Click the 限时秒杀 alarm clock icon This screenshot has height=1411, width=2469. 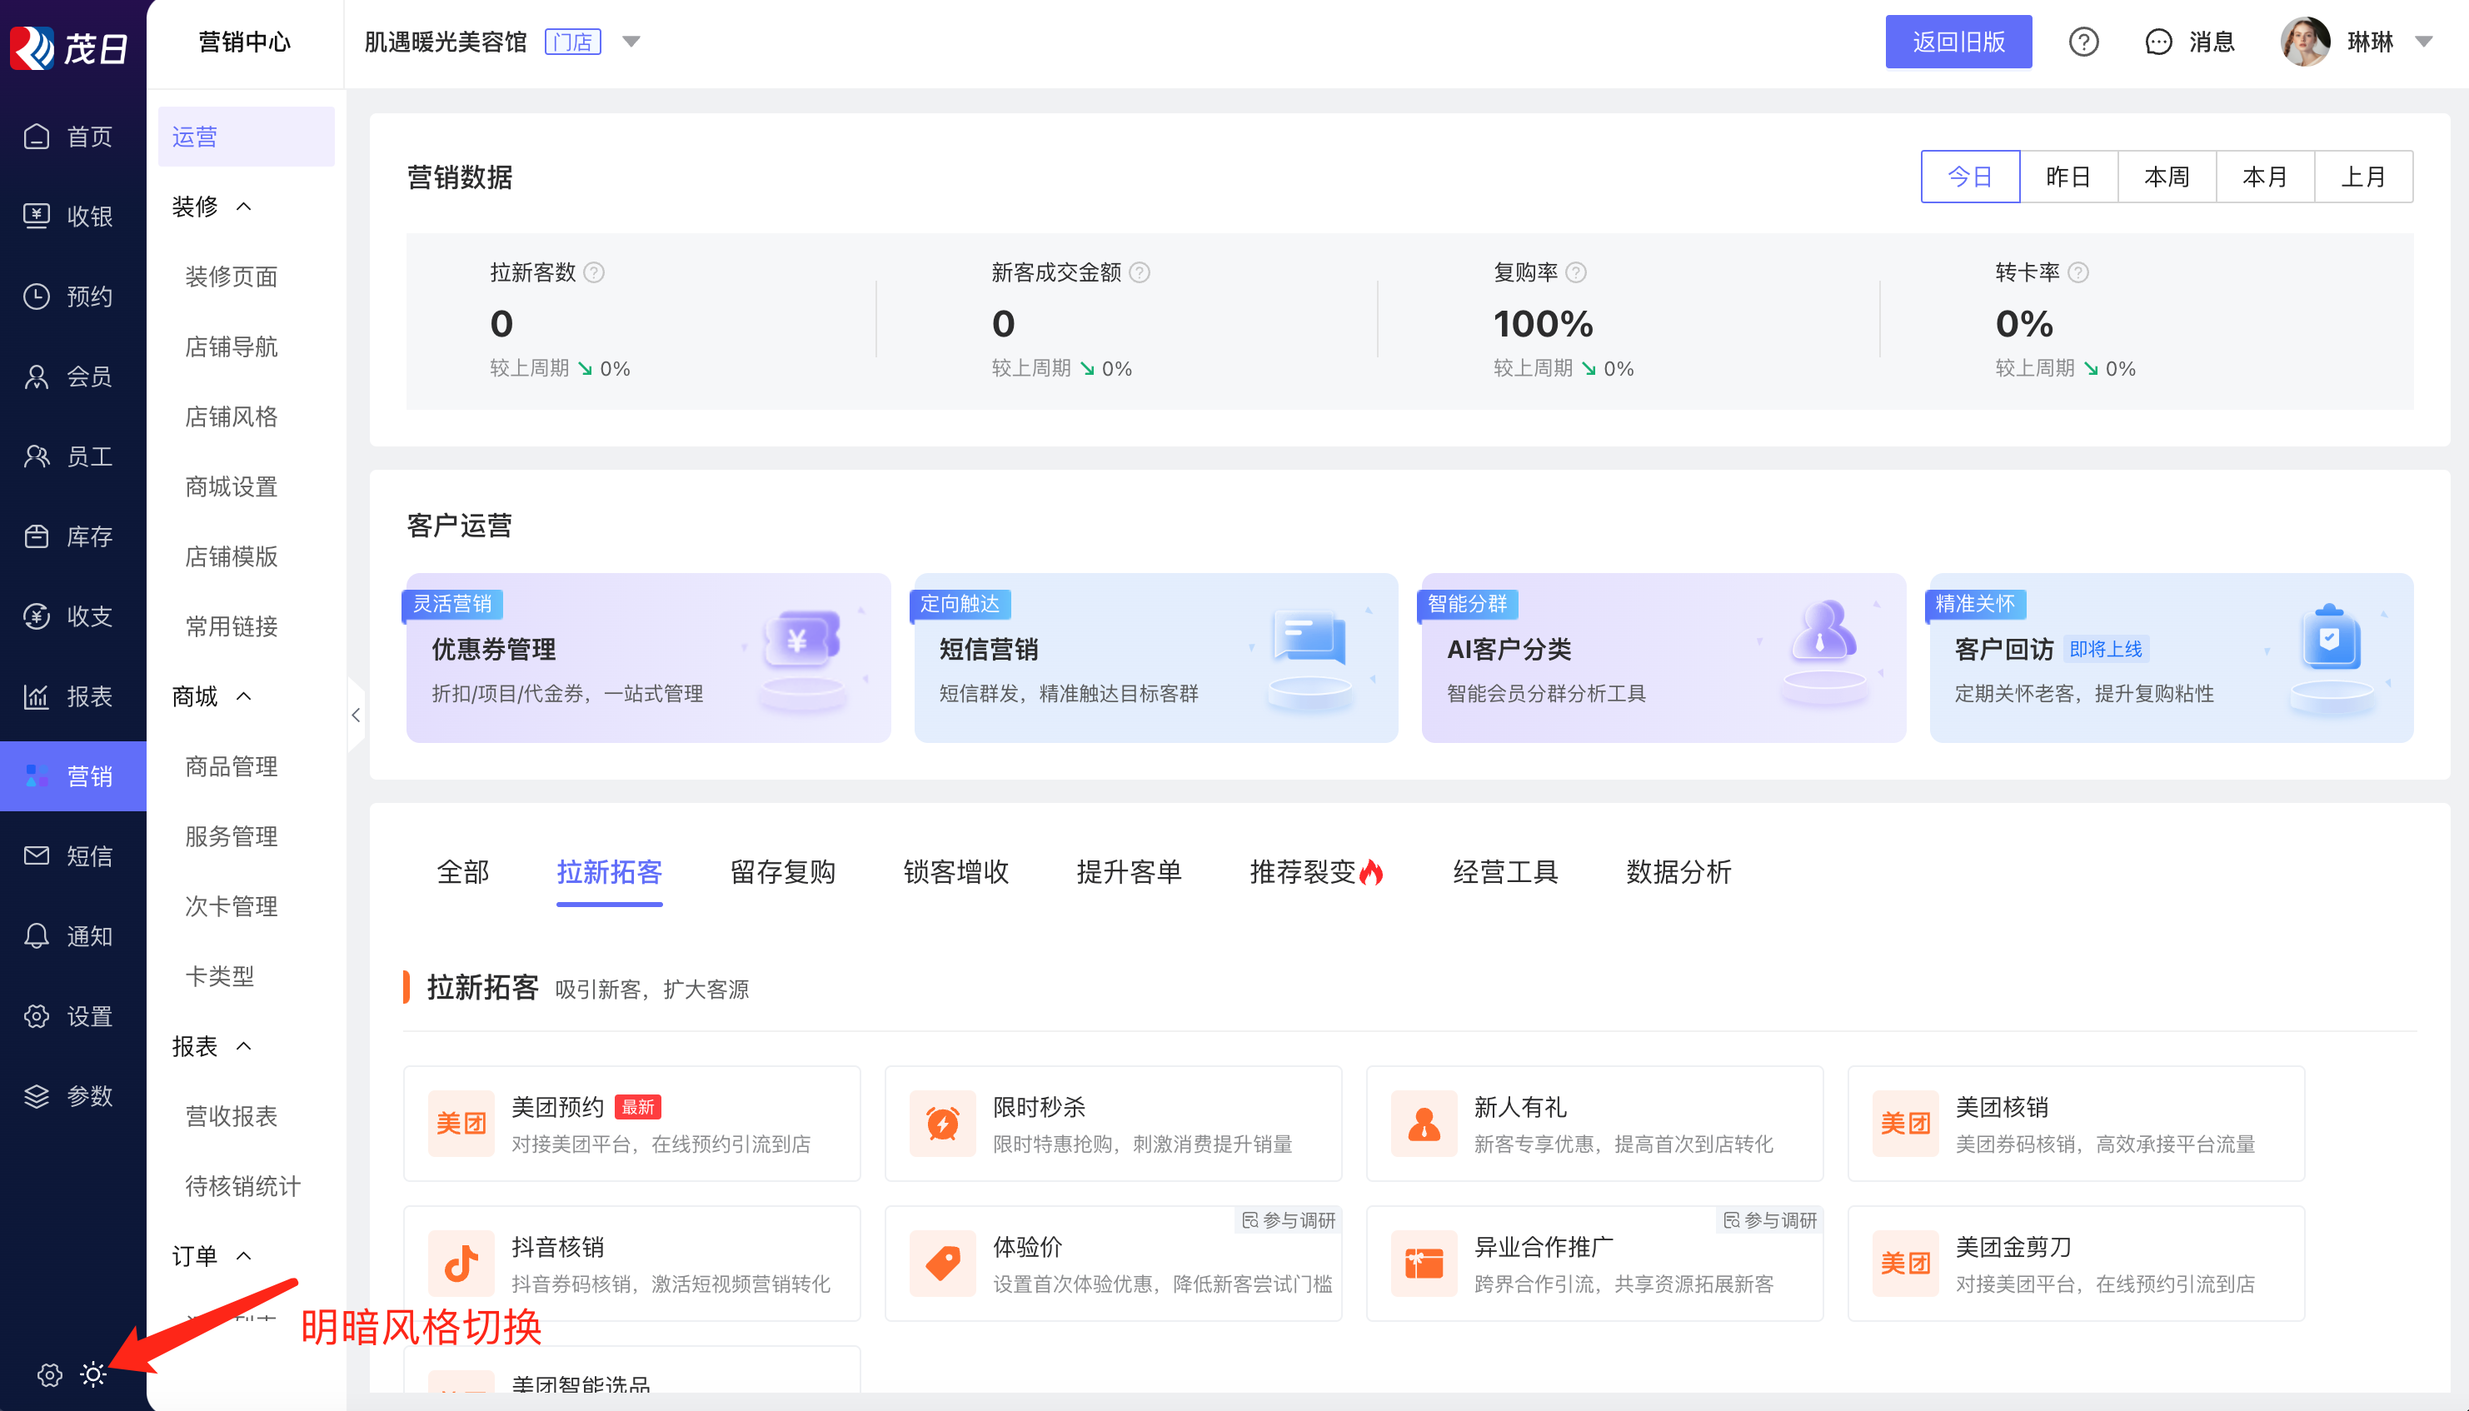click(x=942, y=1123)
